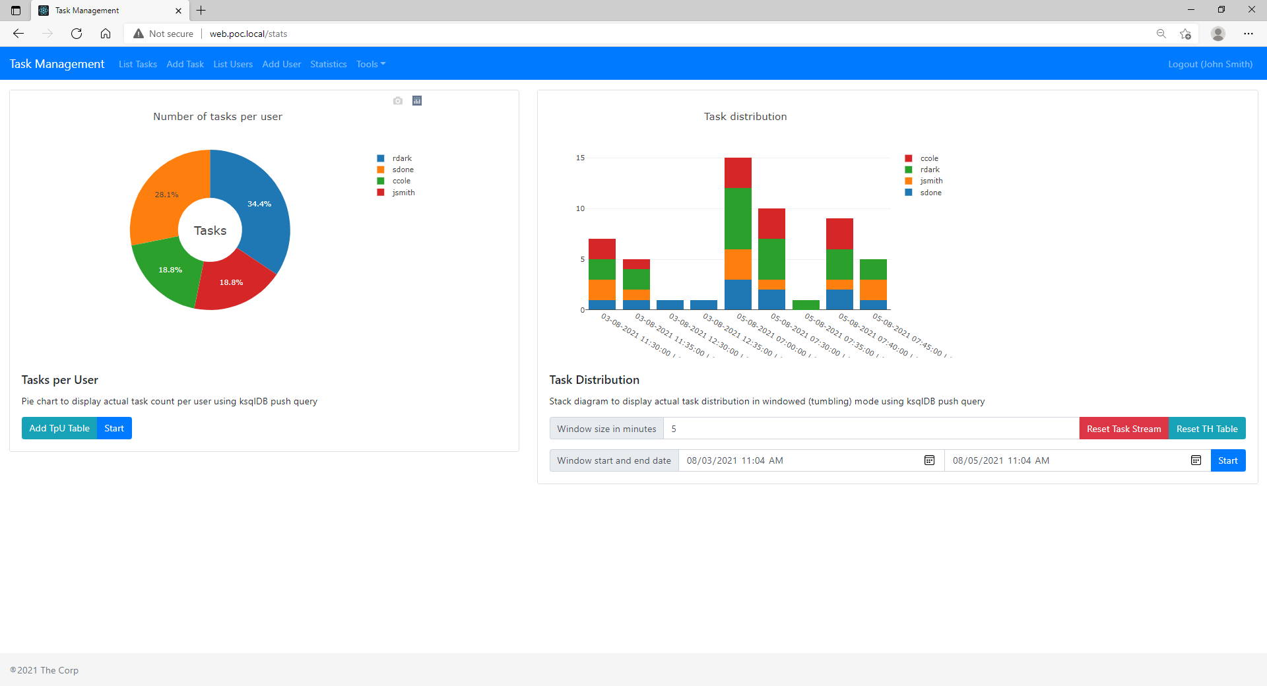The height and width of the screenshot is (686, 1267).
Task: Click the window start date field
Action: [x=812, y=460]
